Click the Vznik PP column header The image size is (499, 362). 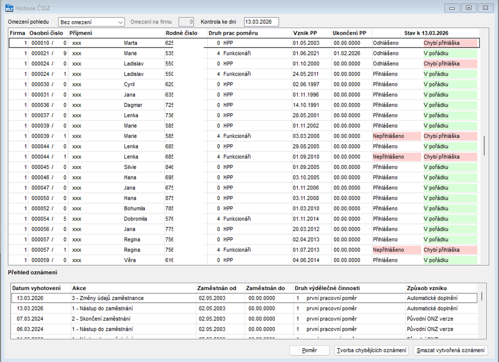[x=305, y=33]
